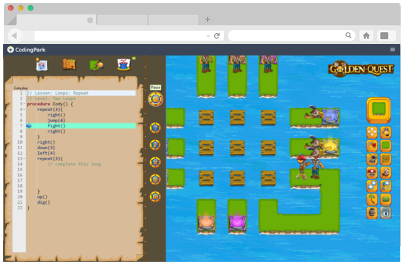Click the orange glowing pedestal
This screenshot has height=262, width=405.
206,222
